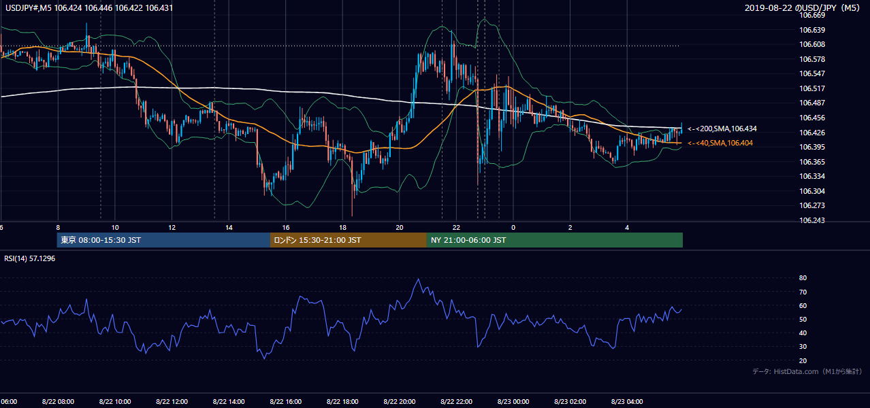The width and height of the screenshot is (870, 408).
Task: Click price axis value 106.487
Action: coord(812,103)
